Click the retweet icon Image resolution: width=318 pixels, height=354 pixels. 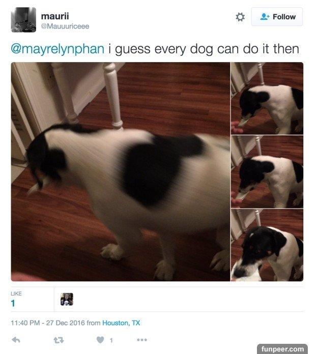coord(59,340)
